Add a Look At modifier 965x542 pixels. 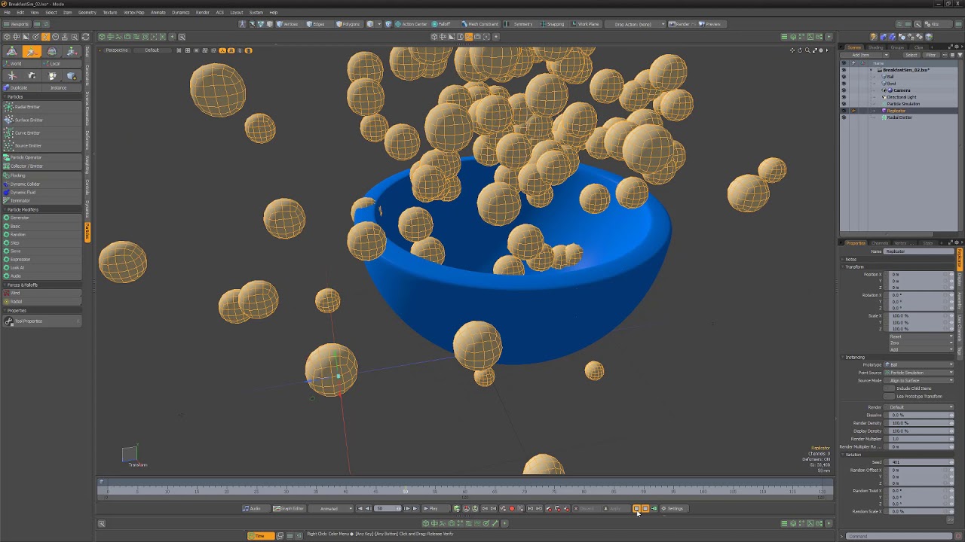(41, 267)
